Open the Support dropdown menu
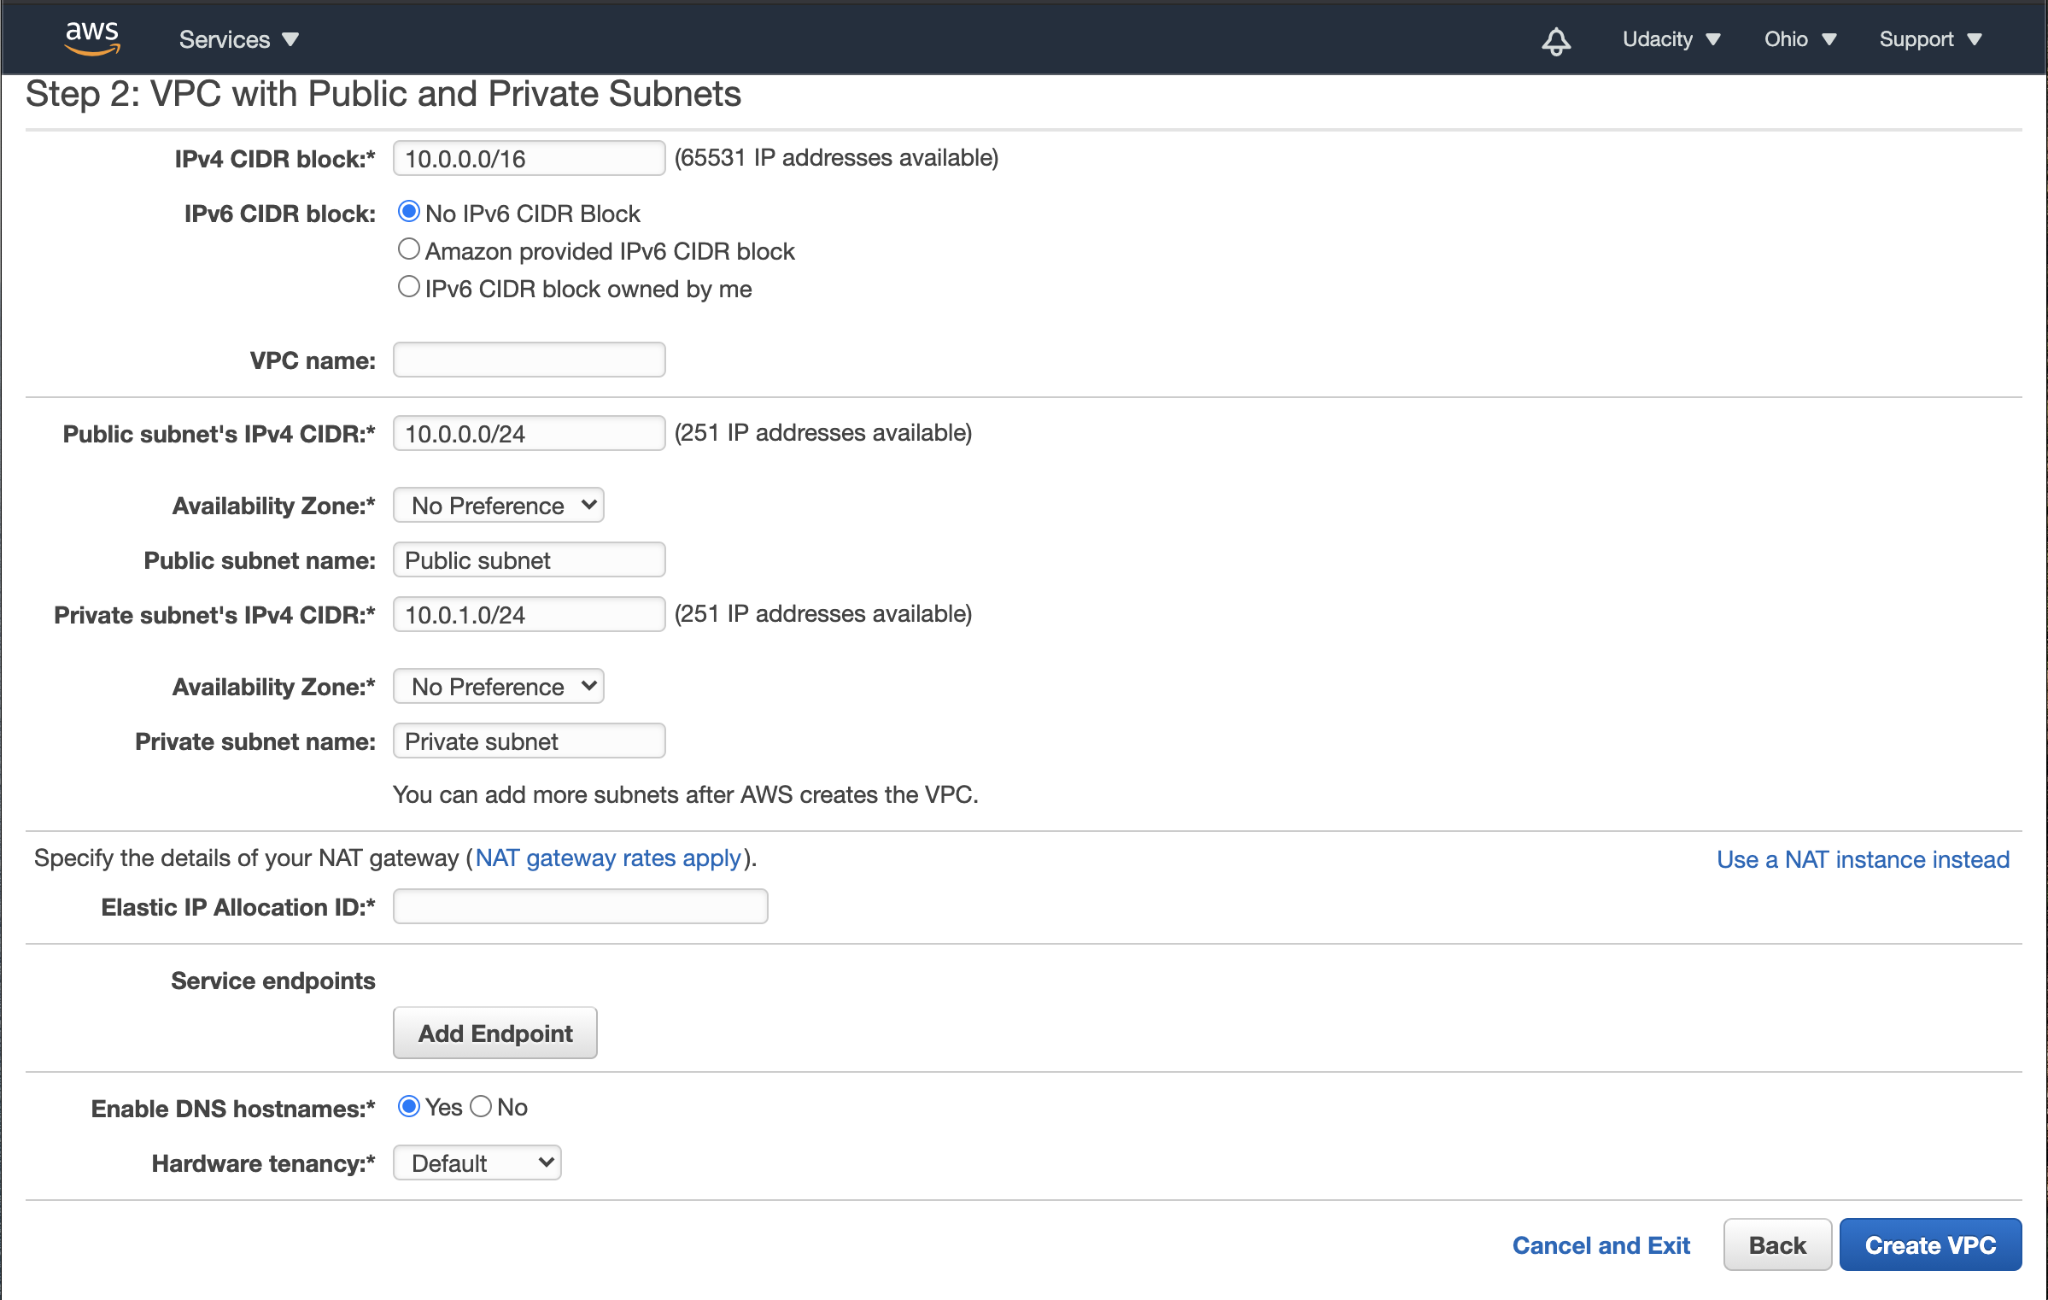 1929,39
